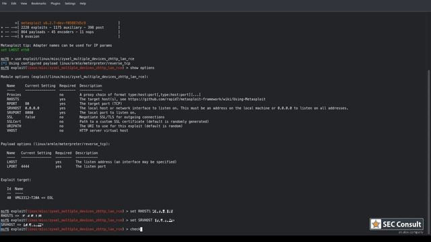Viewport: 431px width, 242px height.
Task: Click the '2228 exploits - 1175 auxiliary' line
Action: (63, 28)
